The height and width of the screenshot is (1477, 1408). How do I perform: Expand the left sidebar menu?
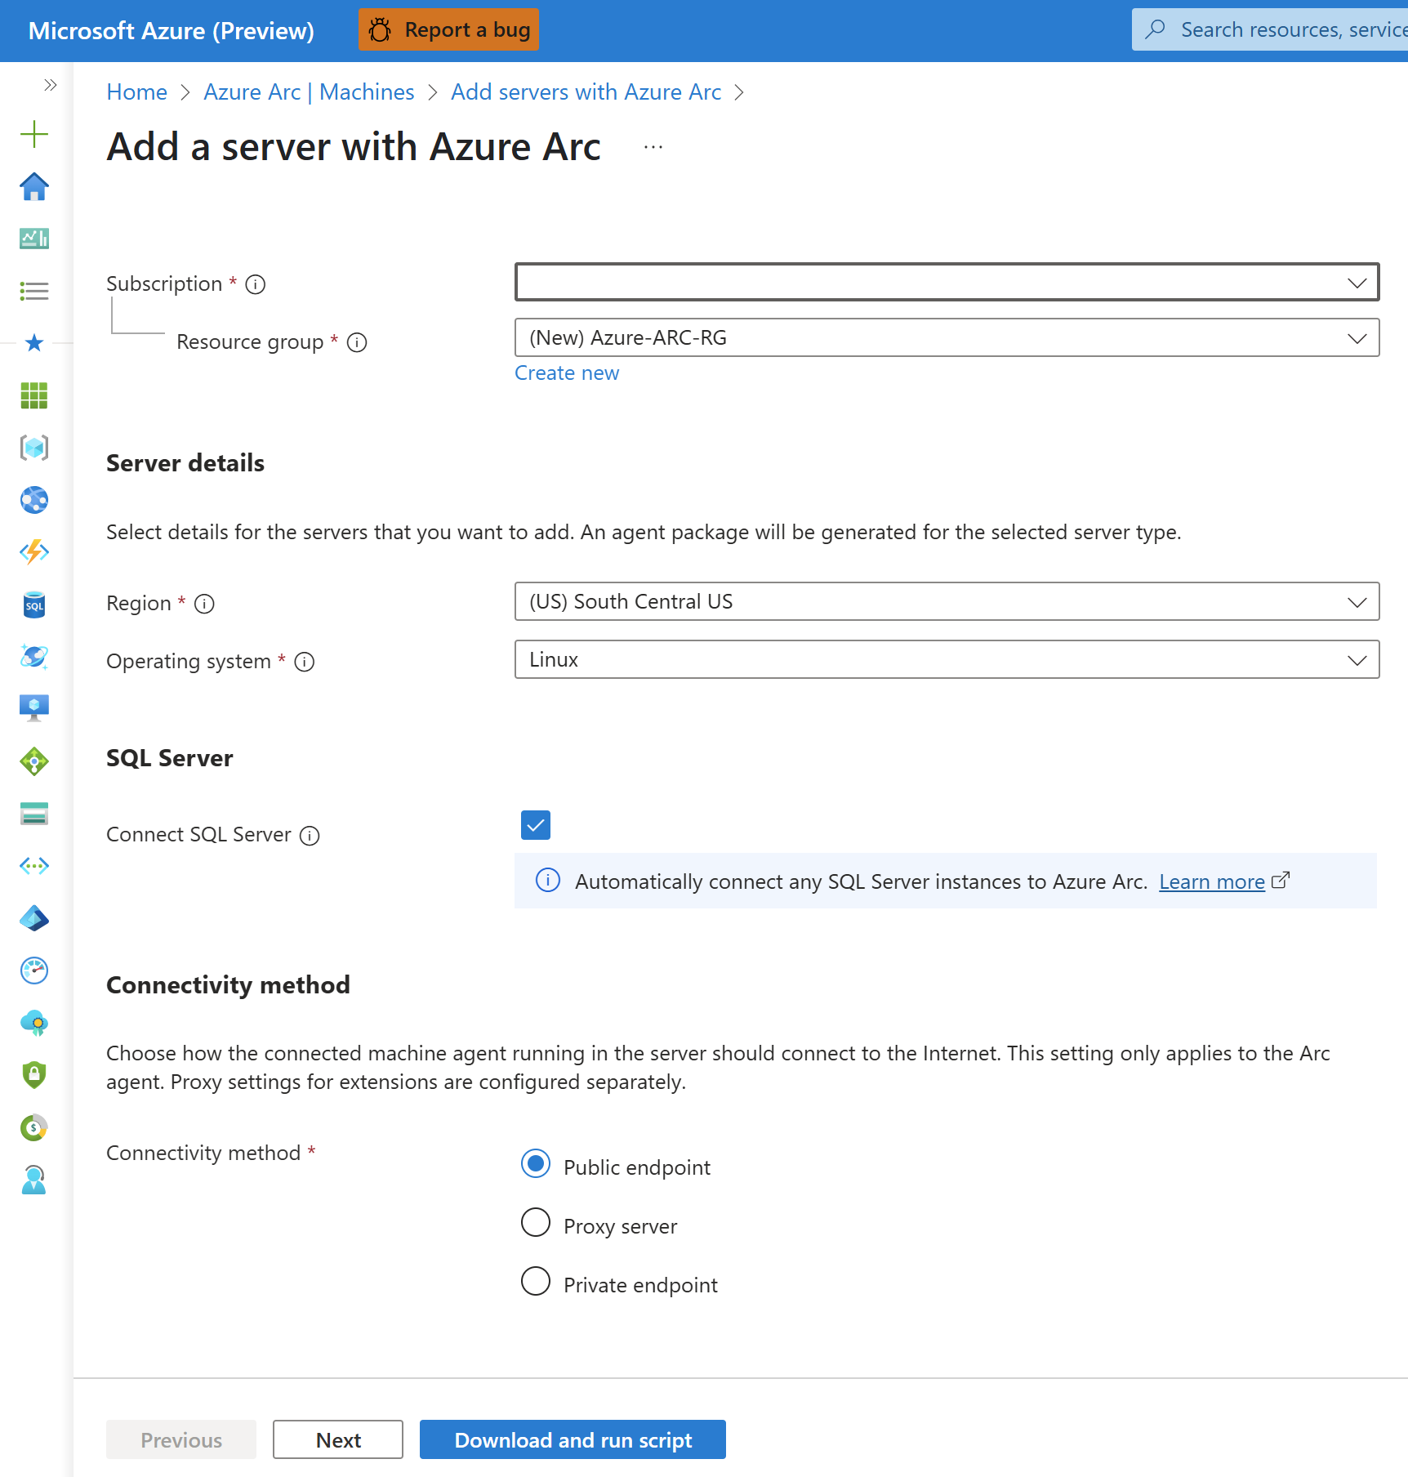[50, 85]
